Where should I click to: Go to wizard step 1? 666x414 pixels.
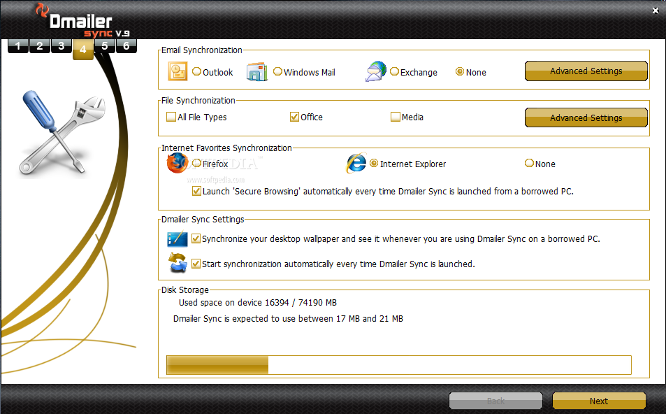(x=18, y=46)
